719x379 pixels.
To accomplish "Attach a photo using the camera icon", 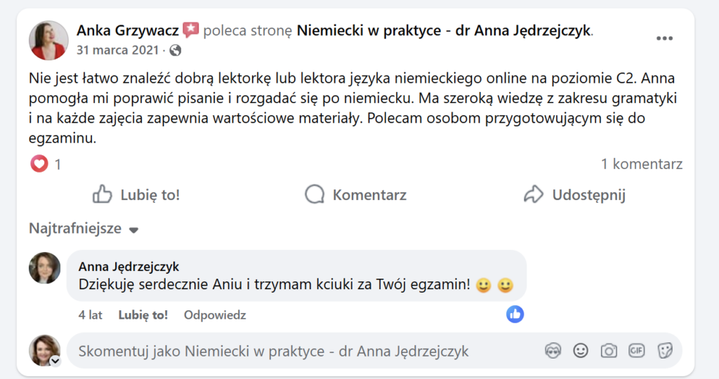I will click(x=608, y=351).
